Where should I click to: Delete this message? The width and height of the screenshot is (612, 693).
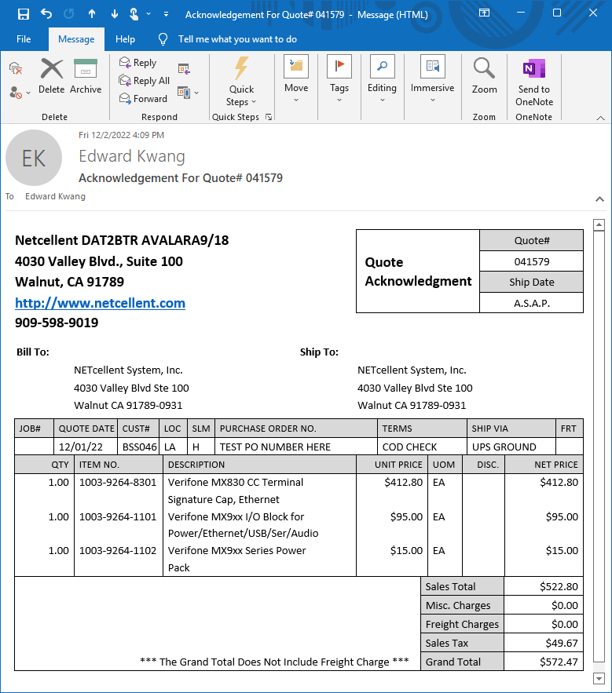[51, 76]
